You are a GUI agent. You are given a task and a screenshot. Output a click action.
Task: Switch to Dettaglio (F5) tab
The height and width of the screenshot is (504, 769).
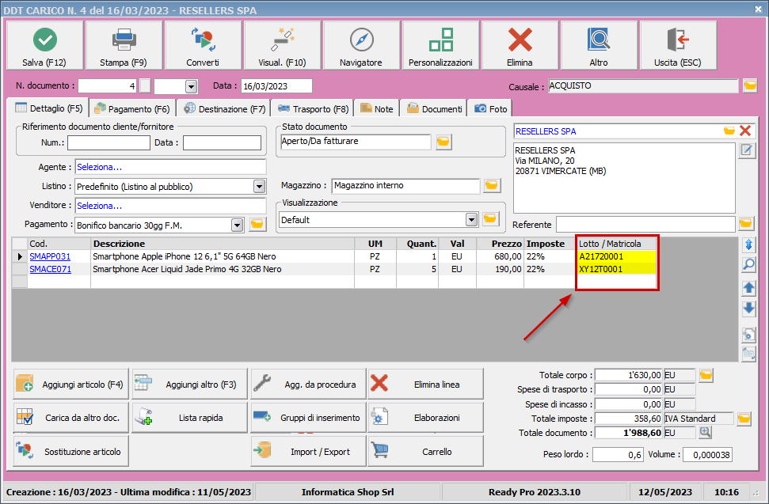[x=48, y=108]
